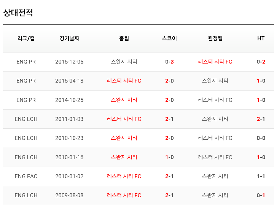Open home team 레스터 시티 FC in 2015-04-18 match

124,81
